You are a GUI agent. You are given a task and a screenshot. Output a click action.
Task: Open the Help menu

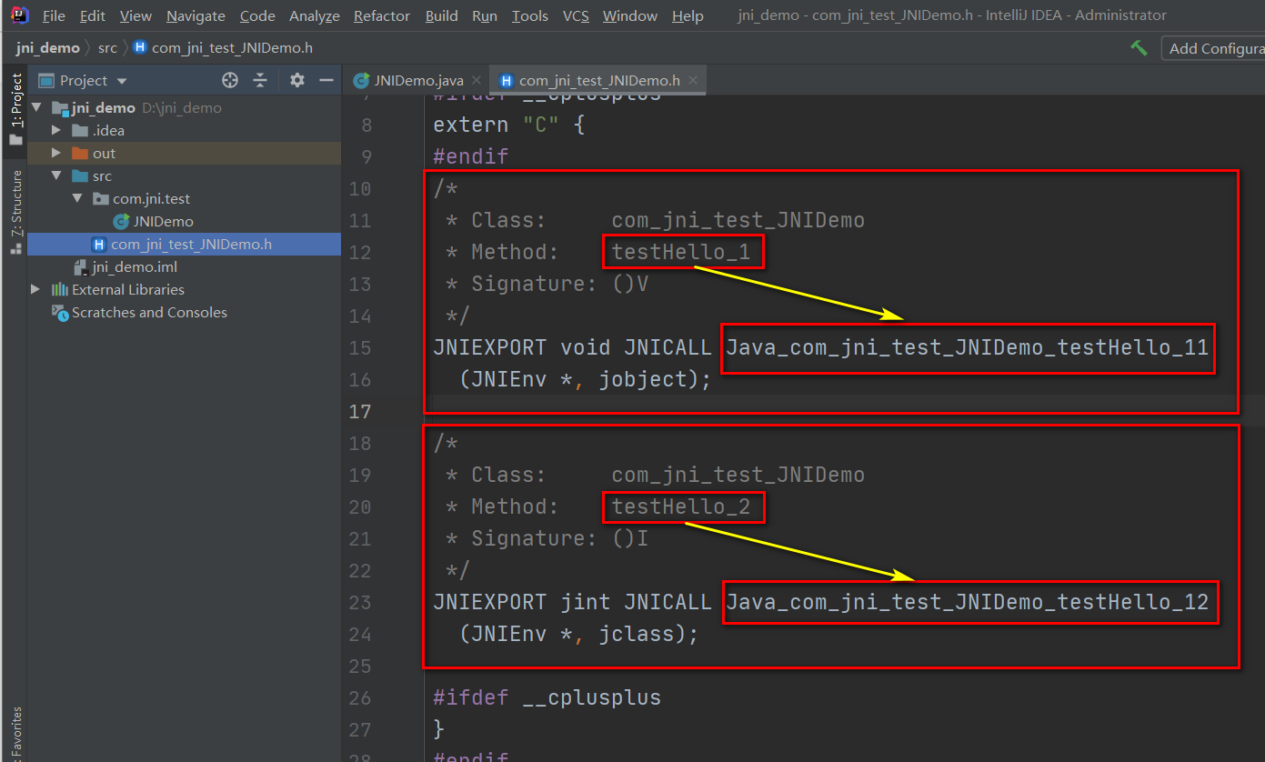pyautogui.click(x=688, y=15)
